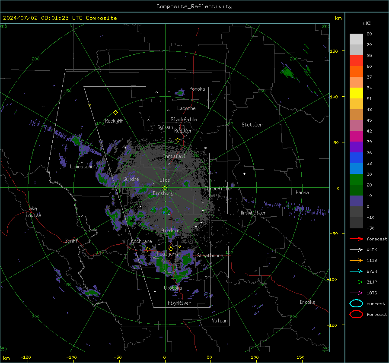This screenshot has width=389, height=363.
Task: Click the cyan 27ZW arrow legend icon
Action: 356,271
